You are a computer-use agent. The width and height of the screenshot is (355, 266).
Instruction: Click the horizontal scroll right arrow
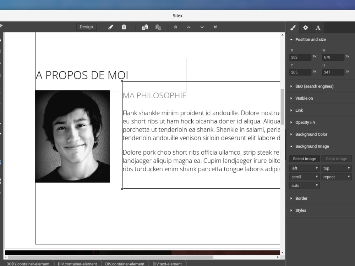point(278,257)
